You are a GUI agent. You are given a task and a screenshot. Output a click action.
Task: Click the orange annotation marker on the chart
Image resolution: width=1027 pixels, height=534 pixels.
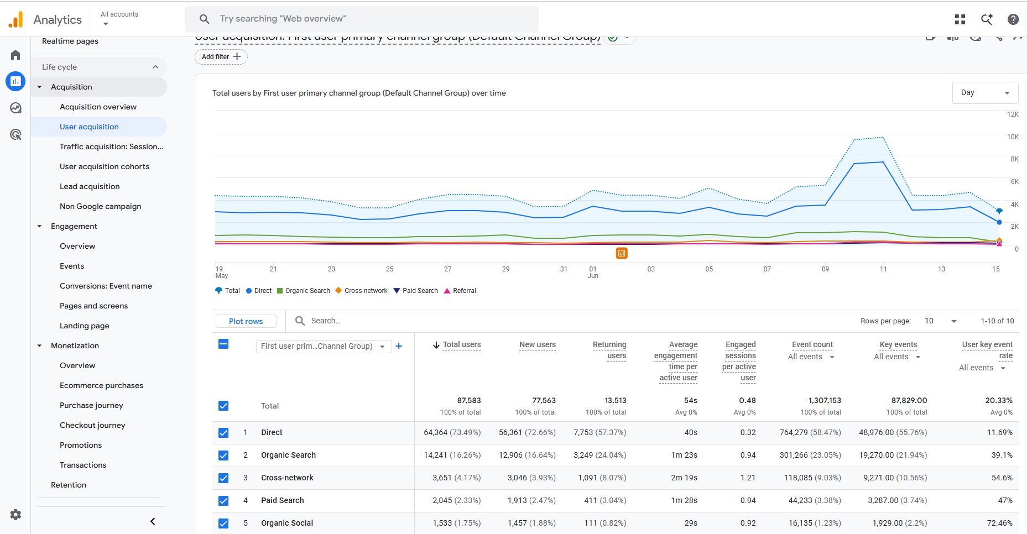622,253
